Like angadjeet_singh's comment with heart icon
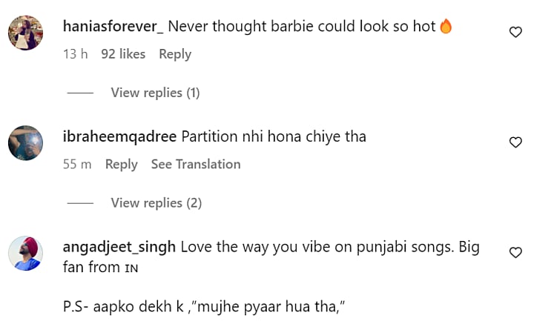The height and width of the screenshot is (327, 534). point(515,253)
